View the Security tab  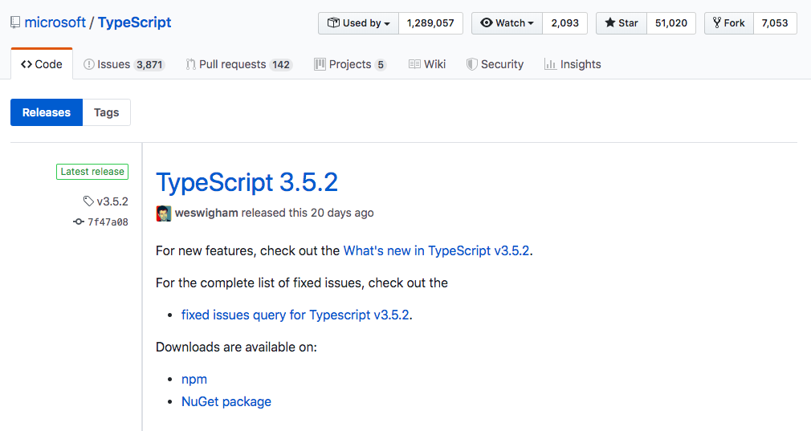pyautogui.click(x=495, y=64)
